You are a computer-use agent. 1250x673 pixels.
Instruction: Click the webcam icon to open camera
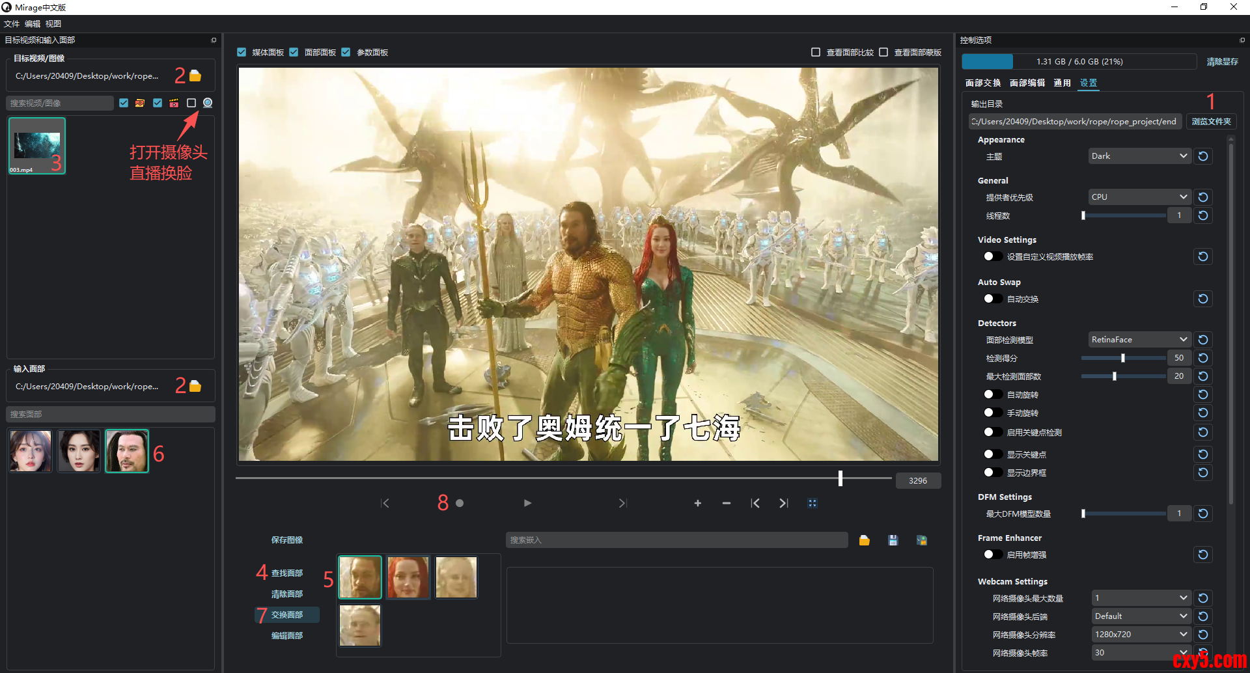tap(208, 103)
